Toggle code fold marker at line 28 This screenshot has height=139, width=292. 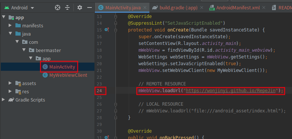(x=116, y=118)
